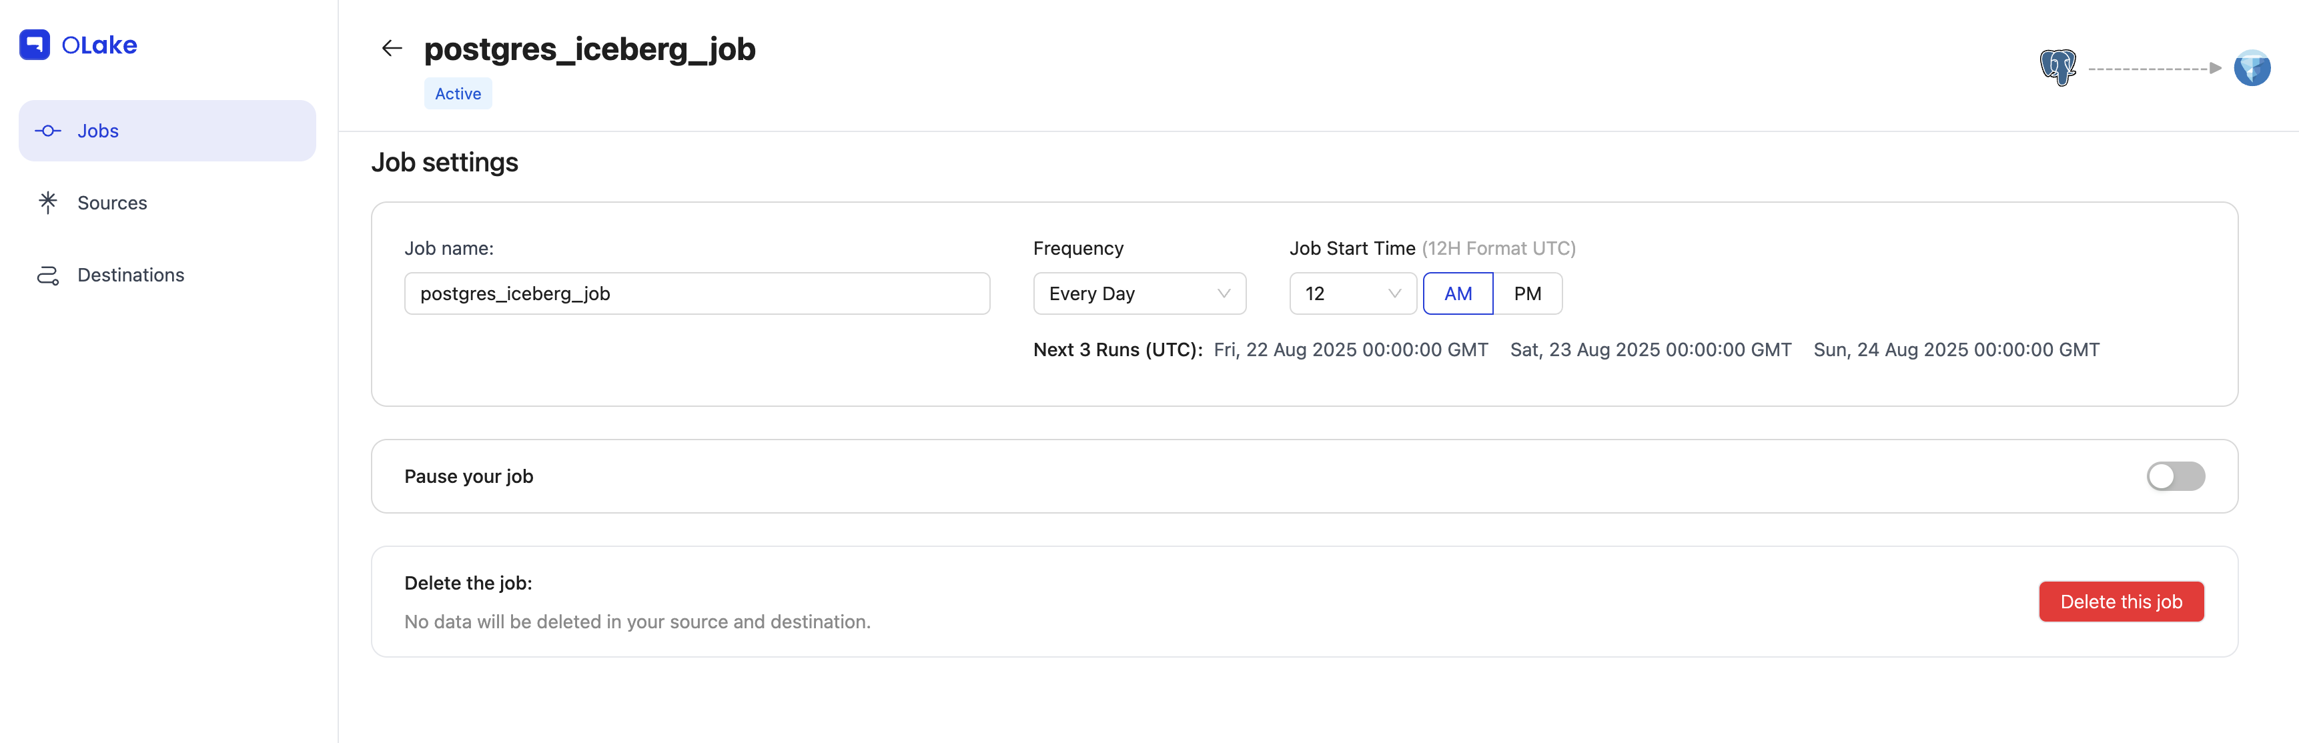Click the postgres_iceberg_job page title
Viewport: 2299px width, 743px height.
(589, 49)
